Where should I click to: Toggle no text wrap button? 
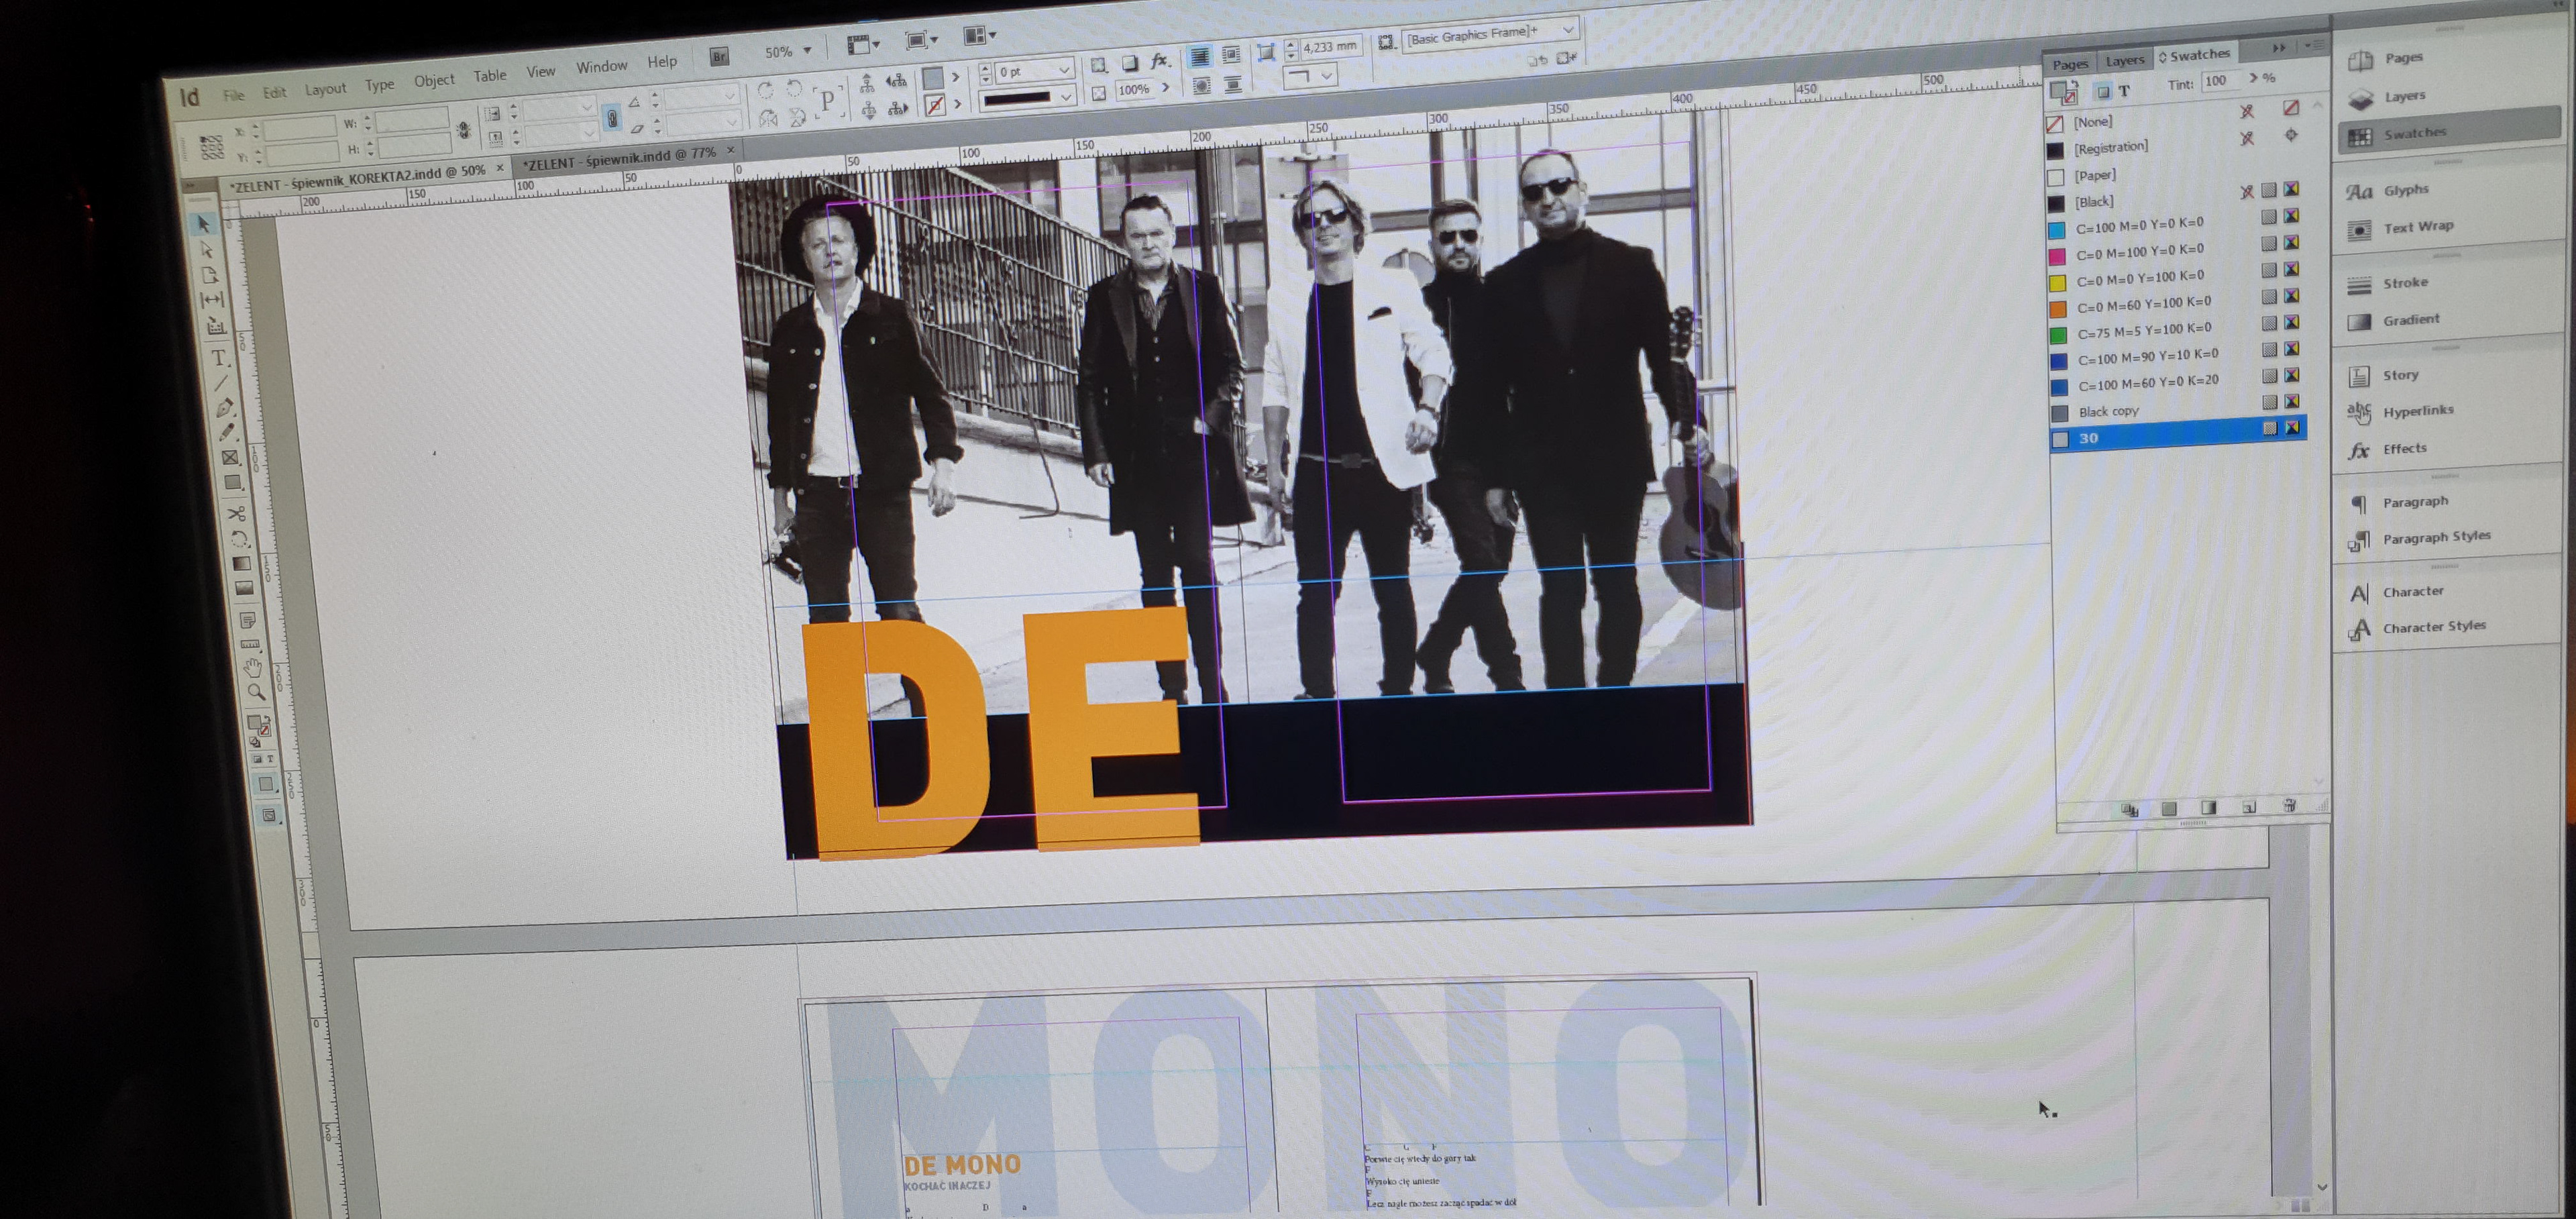(x=1199, y=56)
